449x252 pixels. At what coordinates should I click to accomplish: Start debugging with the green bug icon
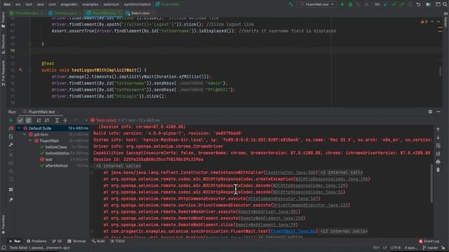(350, 4)
